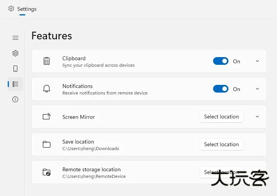Click the Clipboard feature icon
The width and height of the screenshot is (277, 196).
coord(47,61)
